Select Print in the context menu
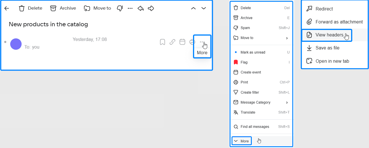The height and width of the screenshot is (148, 369). [261, 82]
